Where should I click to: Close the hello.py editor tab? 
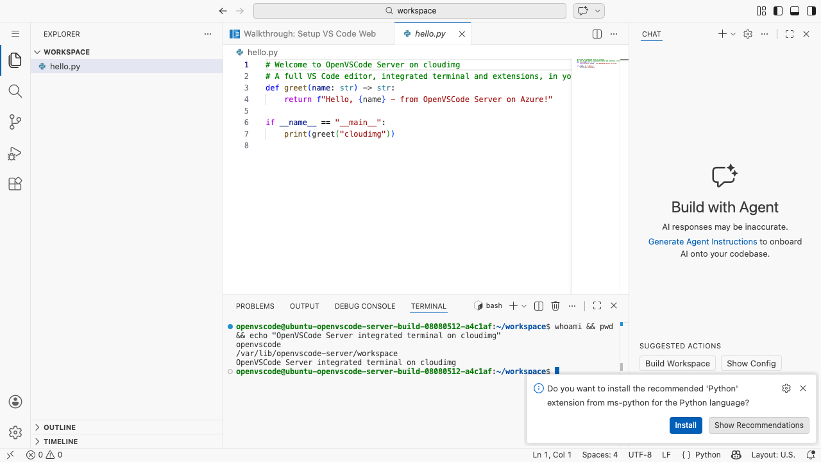point(462,34)
